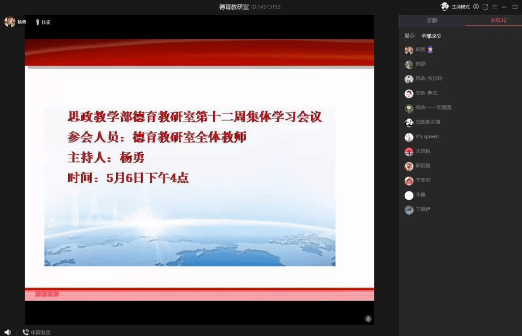
Task: Mute the speaker volume icon
Action: 8,332
